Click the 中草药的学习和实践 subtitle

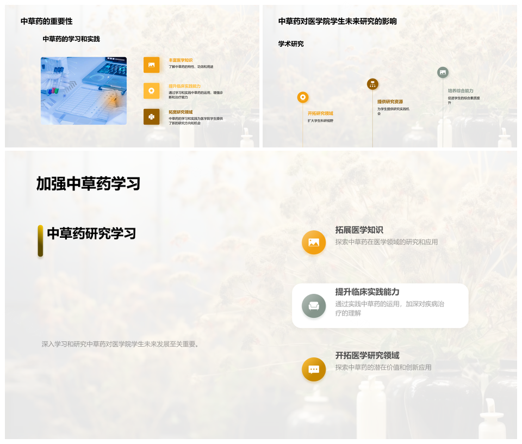(x=71, y=39)
